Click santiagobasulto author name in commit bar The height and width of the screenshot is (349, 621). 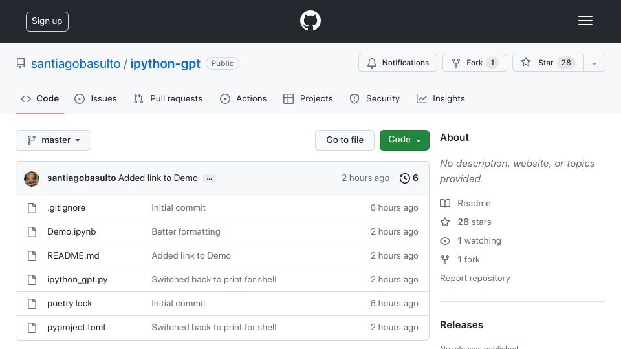(82, 178)
